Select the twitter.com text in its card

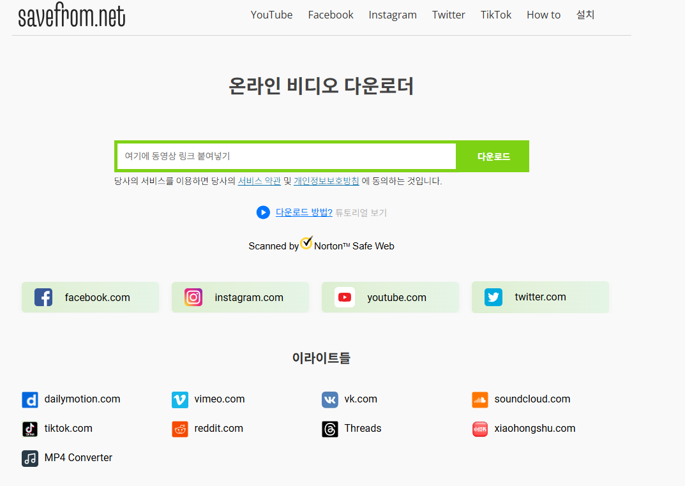click(540, 297)
